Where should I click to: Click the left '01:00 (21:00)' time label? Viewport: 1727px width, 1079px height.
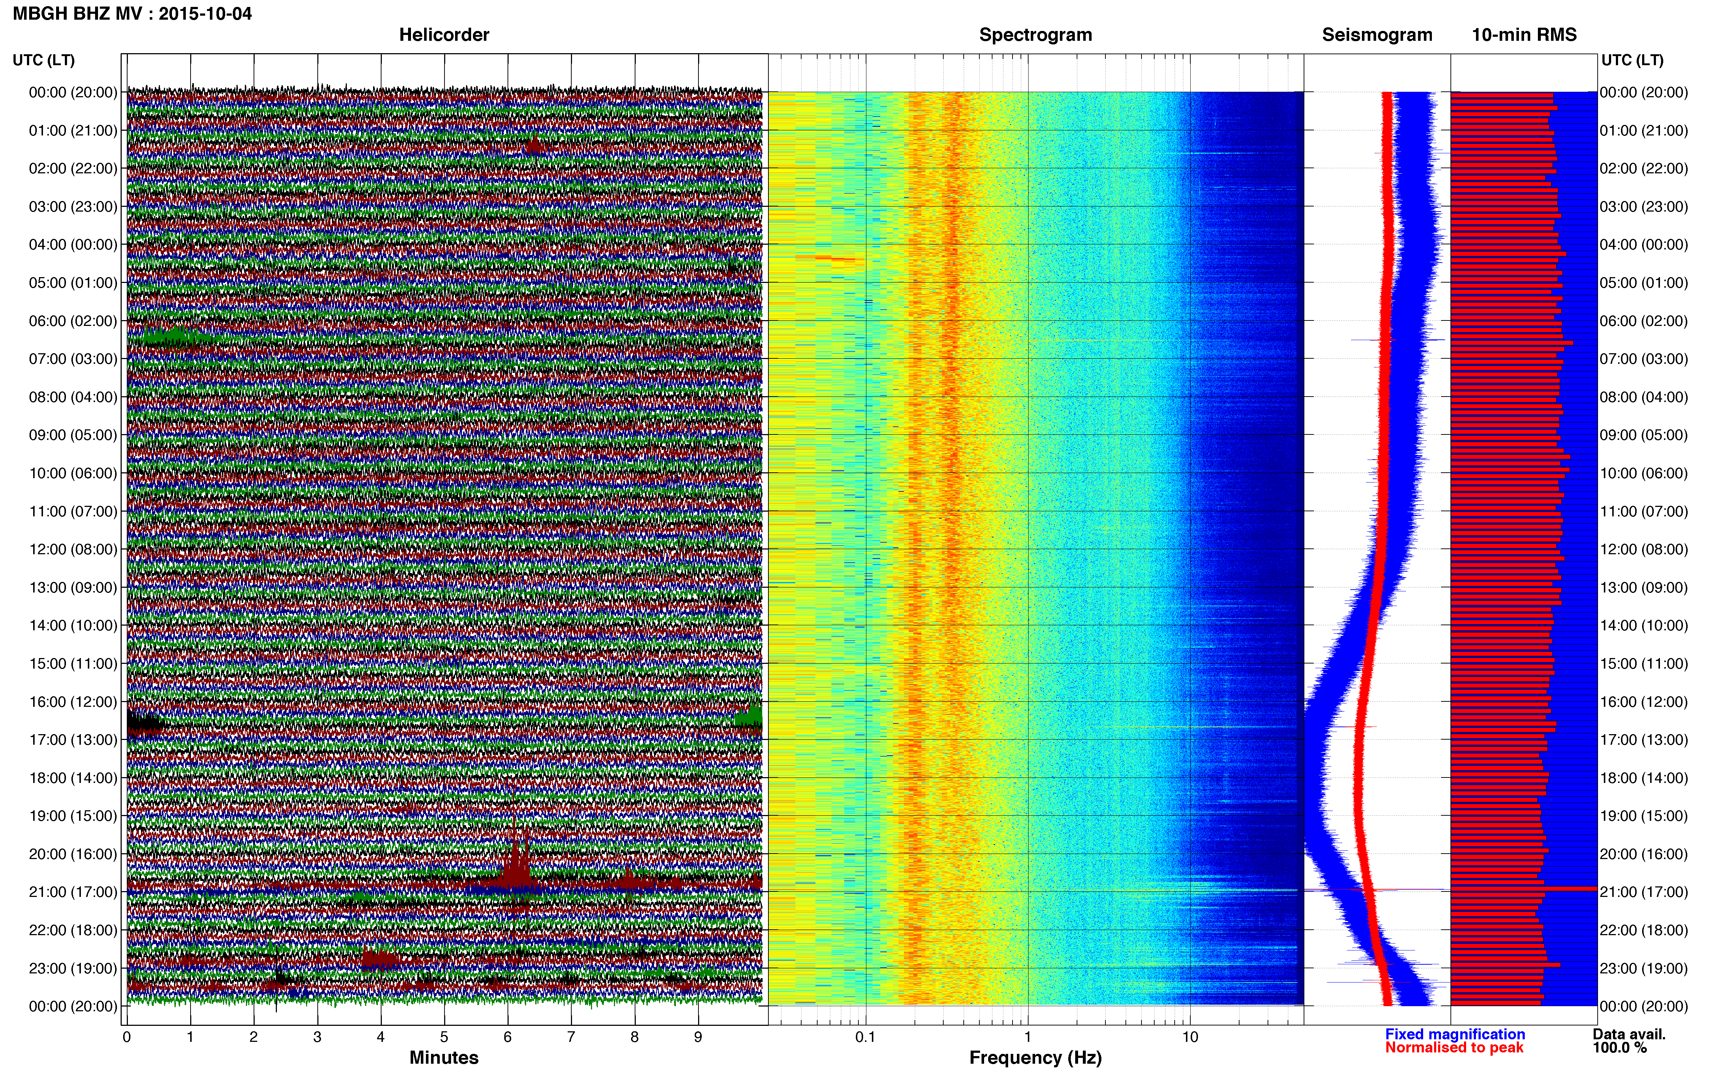pos(73,131)
